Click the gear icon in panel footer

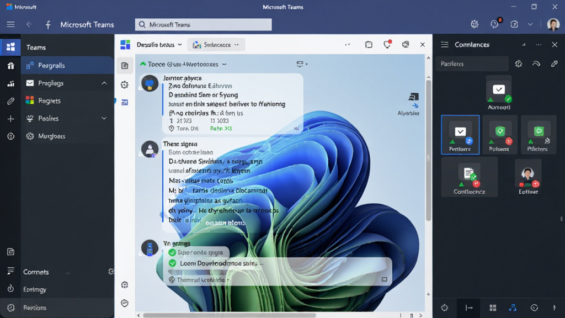coord(445,308)
